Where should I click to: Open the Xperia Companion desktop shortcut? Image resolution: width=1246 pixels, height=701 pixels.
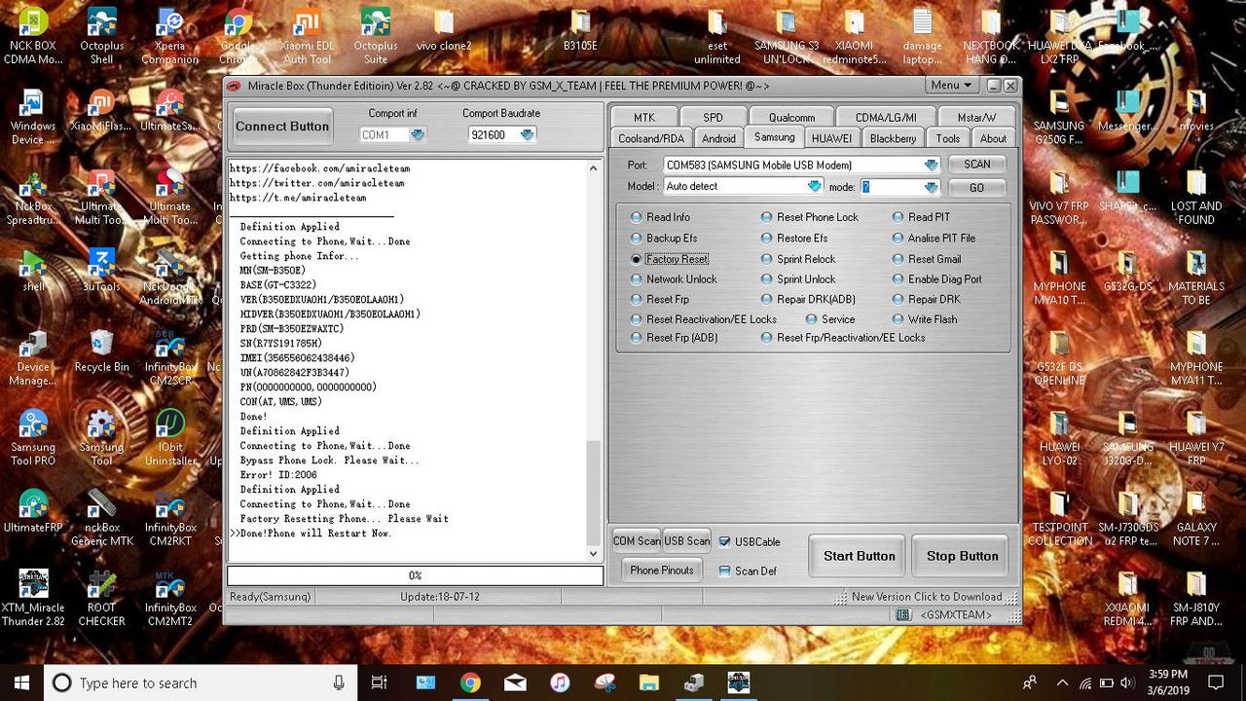coord(170,37)
